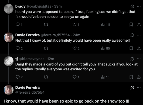This screenshot has width=143, height=105.
Task: Open @brabyjugglas profile handle
Action: point(39,6)
